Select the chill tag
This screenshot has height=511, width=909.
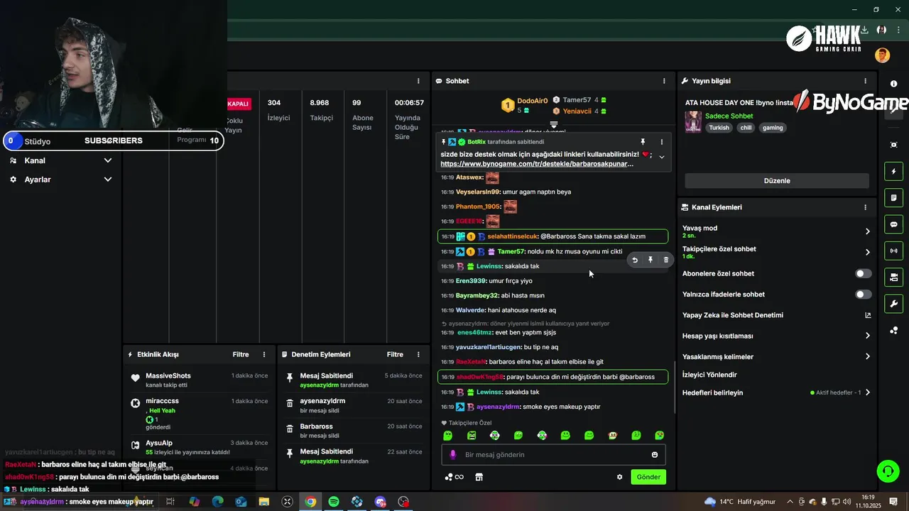(x=745, y=128)
